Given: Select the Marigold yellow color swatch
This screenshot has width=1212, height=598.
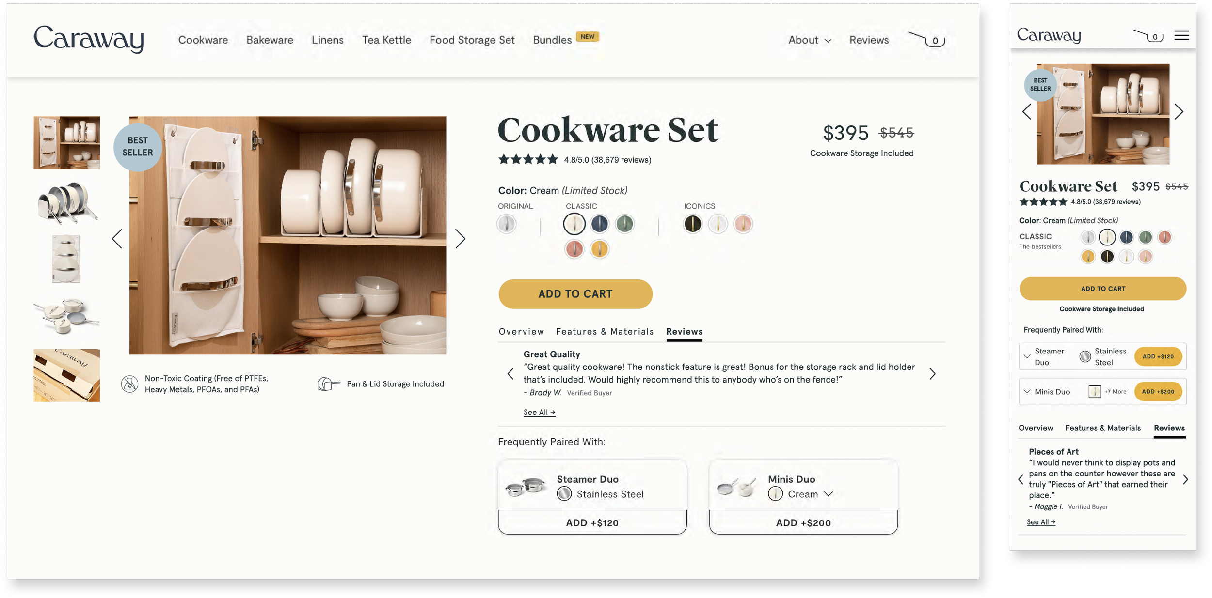Looking at the screenshot, I should (x=599, y=249).
